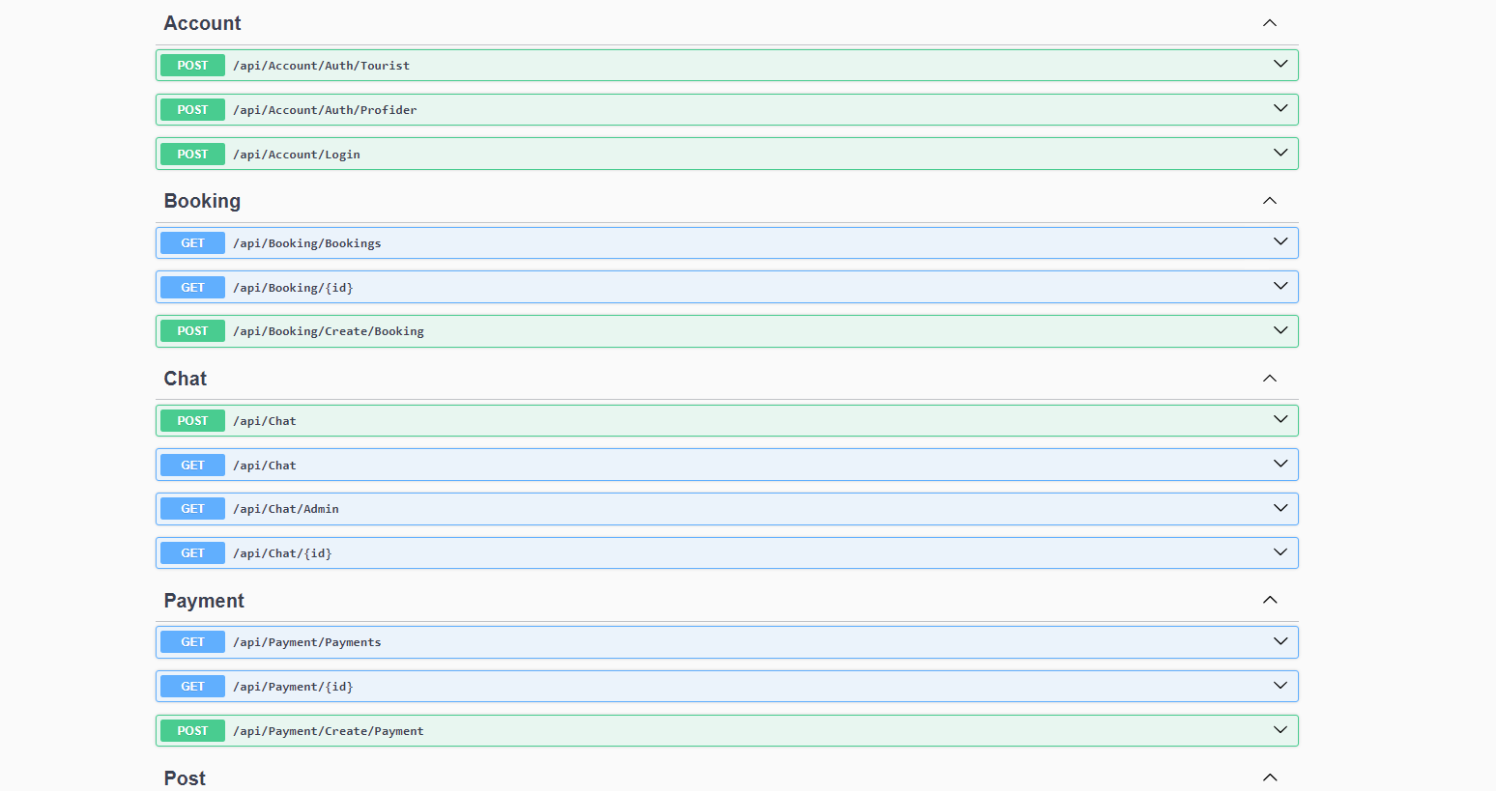Collapse the Account section chevron

tap(1270, 23)
